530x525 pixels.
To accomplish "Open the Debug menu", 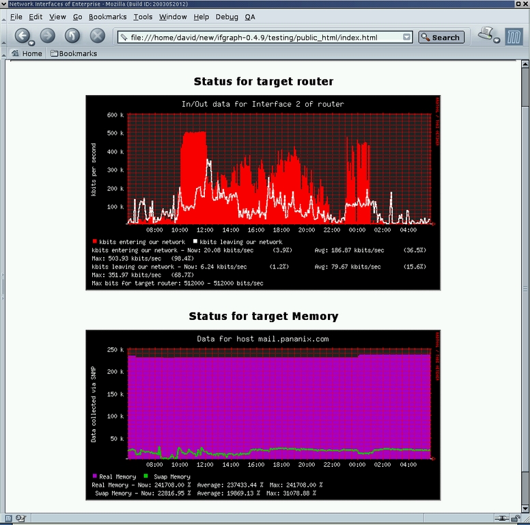I will pos(227,16).
